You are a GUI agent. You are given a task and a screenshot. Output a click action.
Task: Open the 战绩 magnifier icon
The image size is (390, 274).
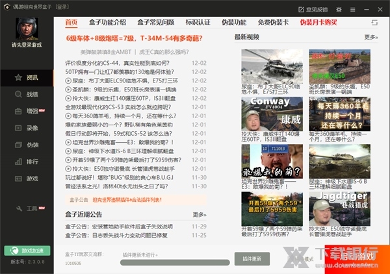pos(18,94)
